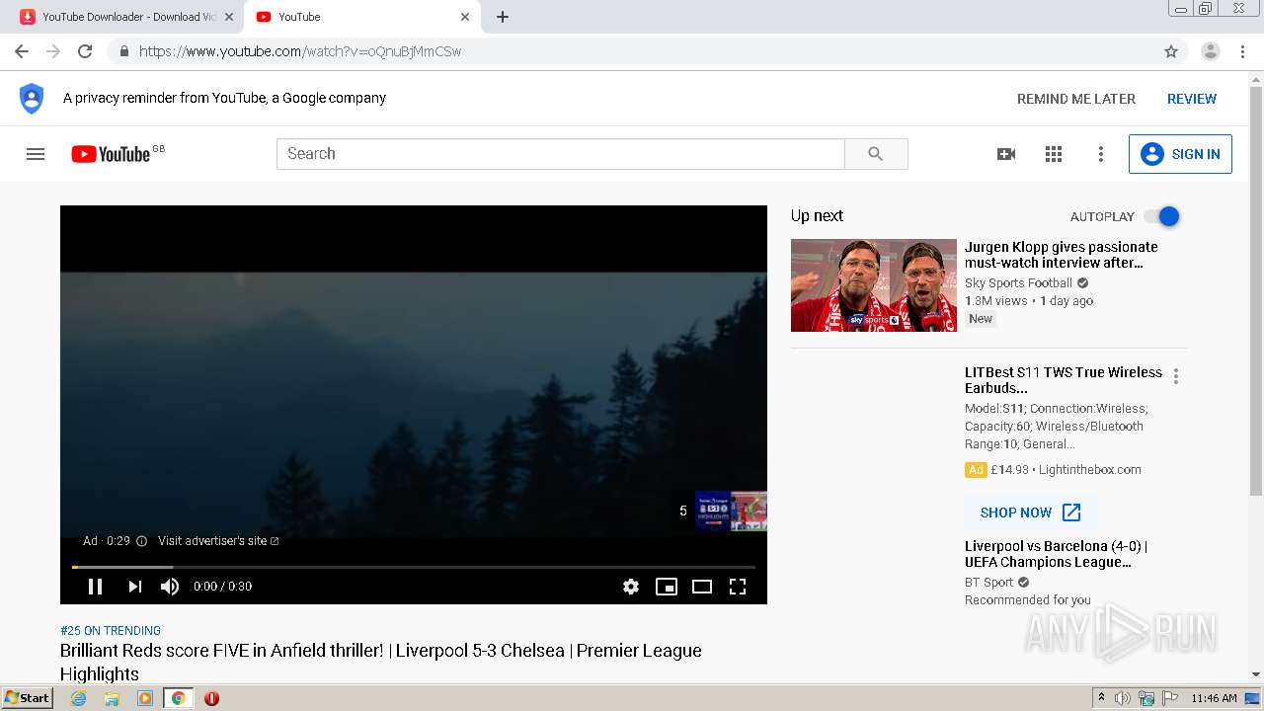Open Chrome profile avatar
The height and width of the screenshot is (711, 1264).
pos(1211,51)
